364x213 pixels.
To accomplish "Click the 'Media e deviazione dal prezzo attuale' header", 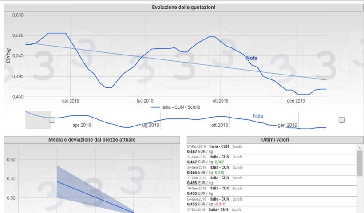I will click(x=92, y=140).
